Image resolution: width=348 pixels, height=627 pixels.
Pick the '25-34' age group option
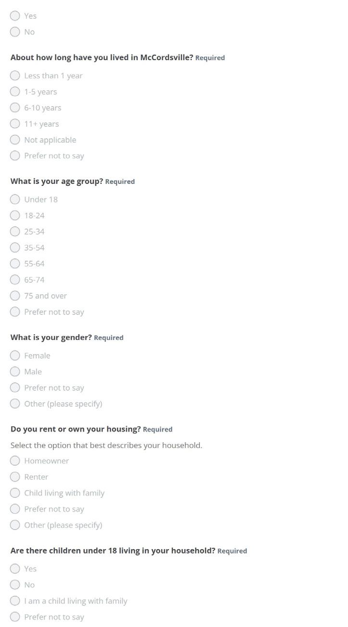pos(15,231)
